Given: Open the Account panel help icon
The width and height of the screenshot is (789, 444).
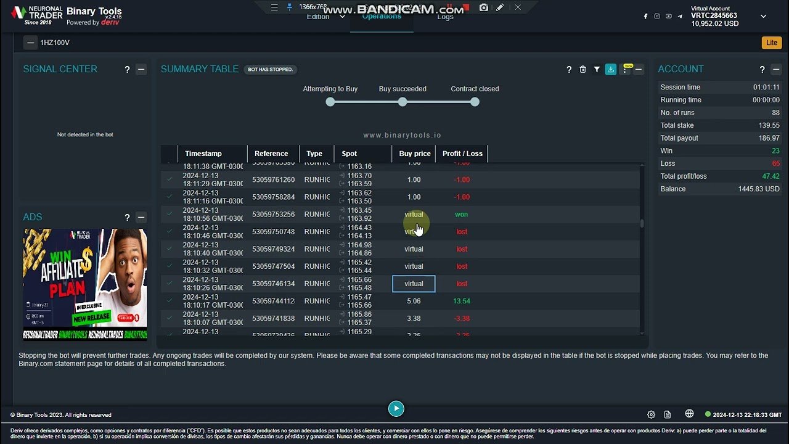Looking at the screenshot, I should pos(762,70).
